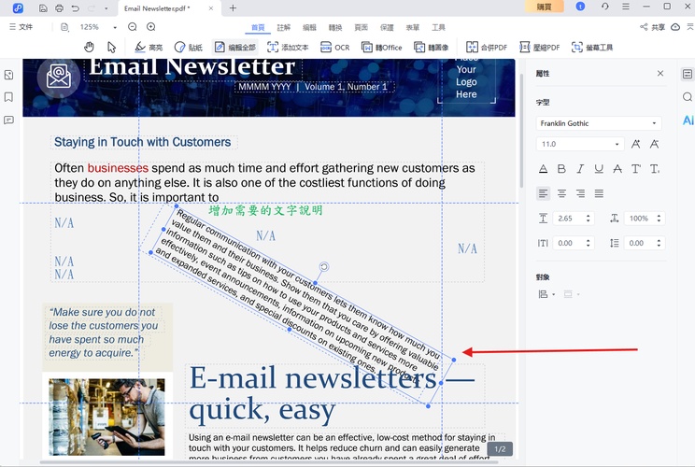Open the text color picker

(x=543, y=169)
